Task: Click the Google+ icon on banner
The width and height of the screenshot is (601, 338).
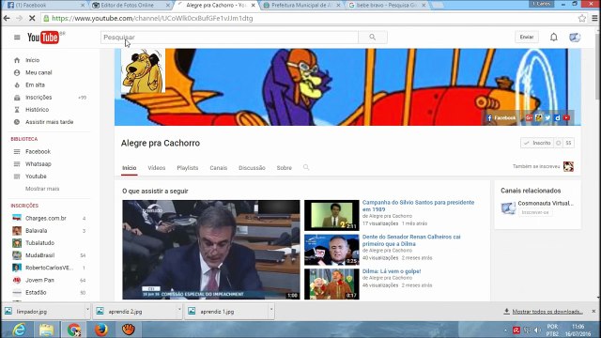Action: [x=529, y=117]
